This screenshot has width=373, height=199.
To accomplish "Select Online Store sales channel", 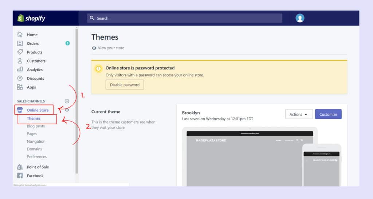I will pos(38,110).
